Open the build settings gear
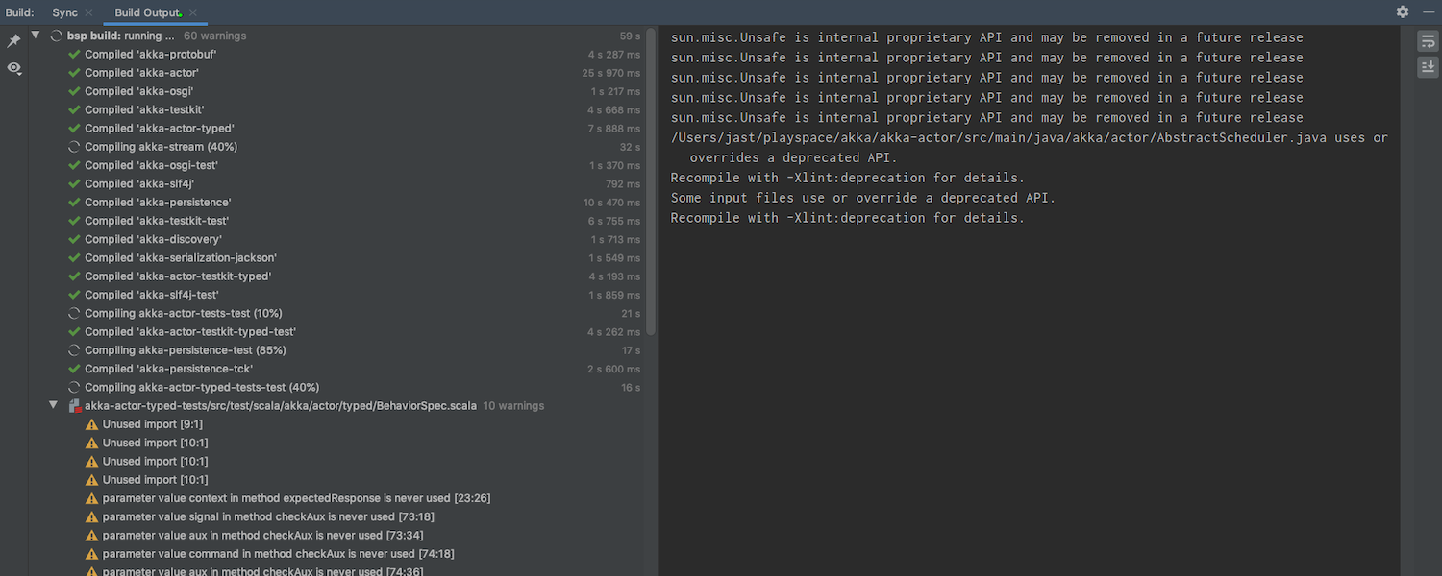The image size is (1442, 576). (x=1403, y=12)
